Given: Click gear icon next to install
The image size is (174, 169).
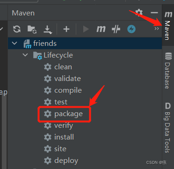Looking at the screenshot, I should click(48, 137).
